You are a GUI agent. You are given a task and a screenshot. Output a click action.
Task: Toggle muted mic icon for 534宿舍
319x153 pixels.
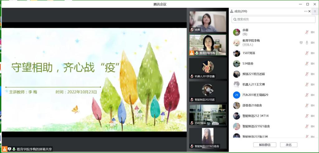[307, 64]
